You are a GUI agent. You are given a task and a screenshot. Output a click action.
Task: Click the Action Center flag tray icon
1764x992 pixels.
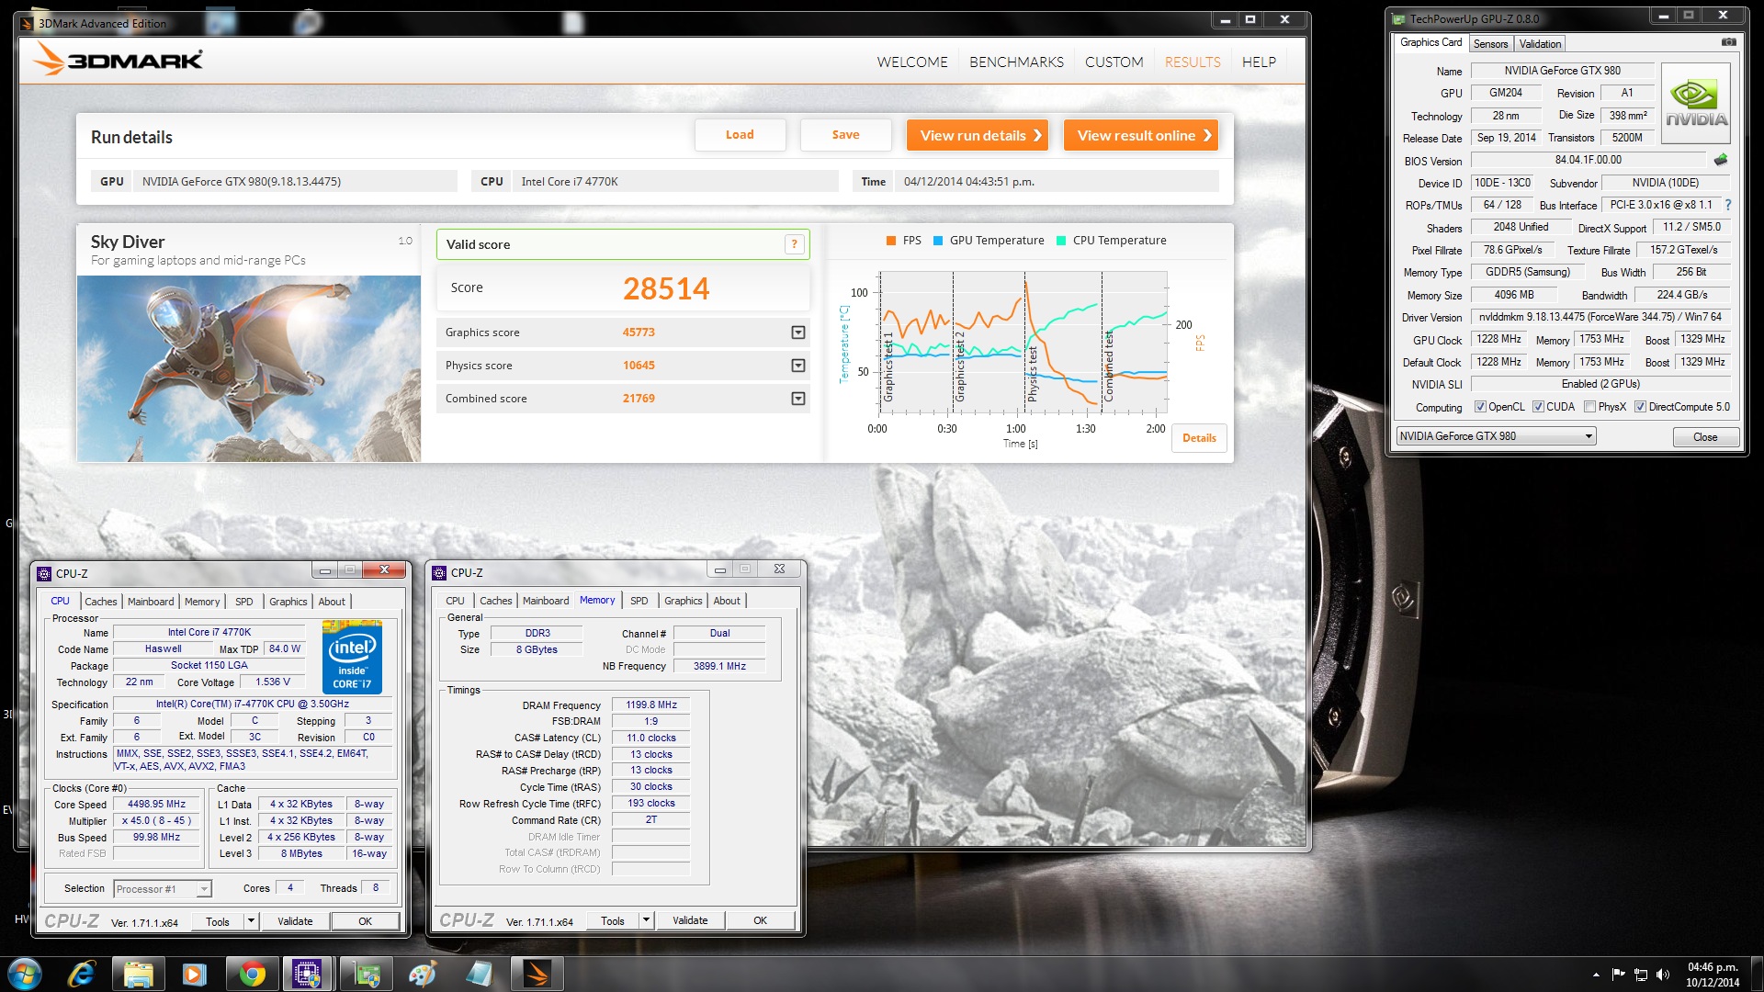pyautogui.click(x=1618, y=975)
